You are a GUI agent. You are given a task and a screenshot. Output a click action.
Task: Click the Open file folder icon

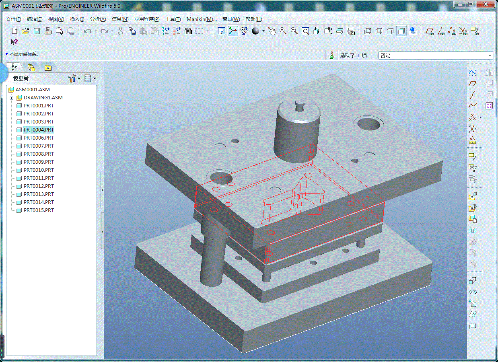pyautogui.click(x=25, y=31)
